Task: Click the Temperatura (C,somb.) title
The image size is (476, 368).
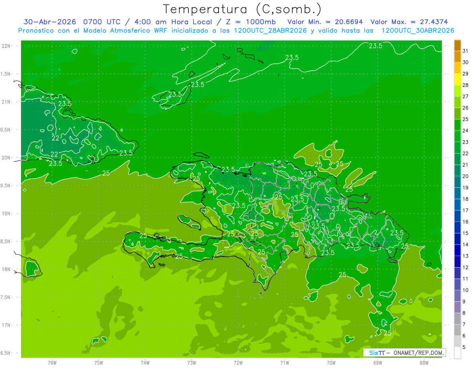Action: (242, 9)
